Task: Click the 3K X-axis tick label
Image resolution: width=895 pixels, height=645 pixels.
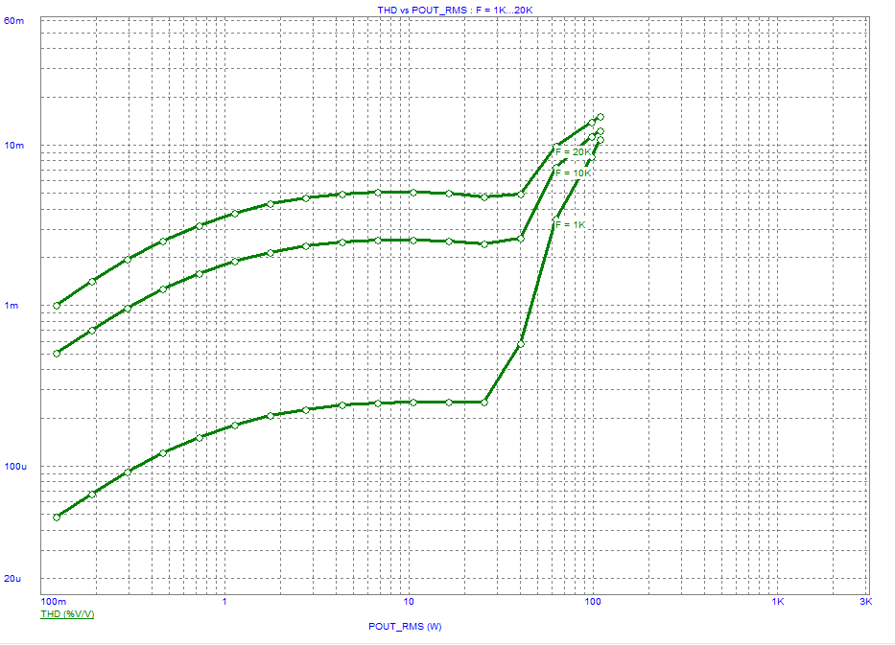Action: pos(866,602)
